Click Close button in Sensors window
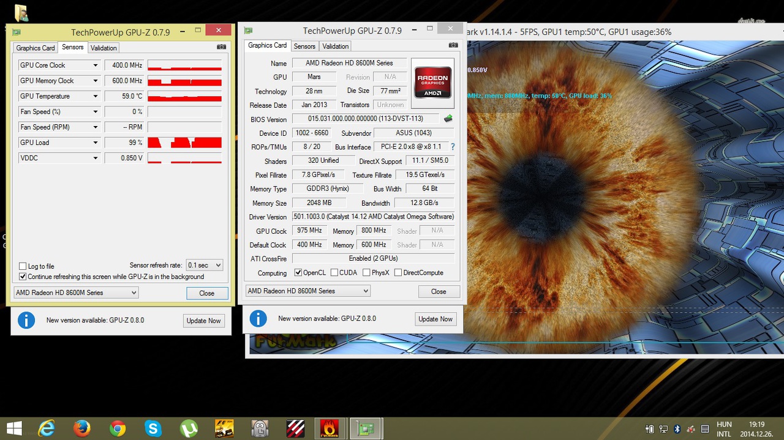 (207, 293)
